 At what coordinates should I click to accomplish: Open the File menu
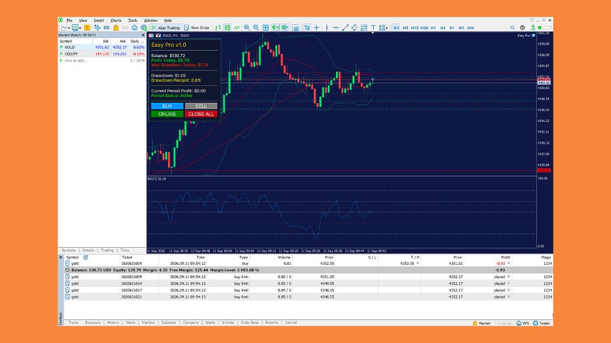coord(69,20)
